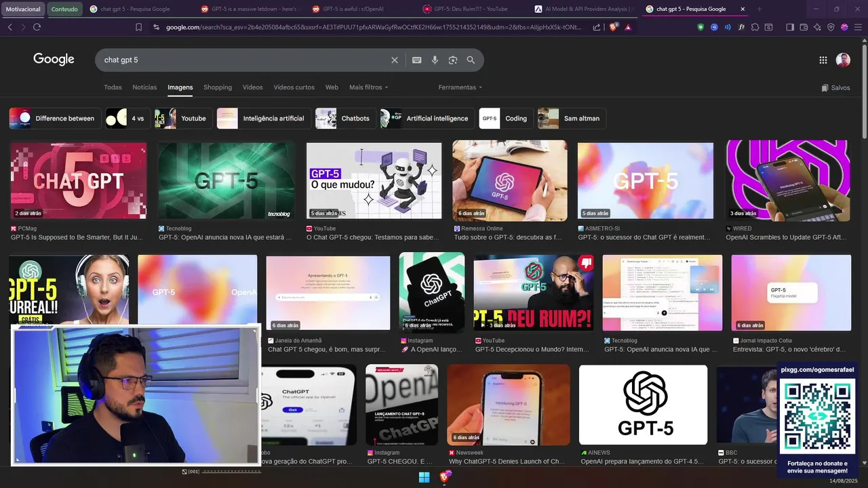
Task: Open Leo AI sparkle icon
Action: 817,27
